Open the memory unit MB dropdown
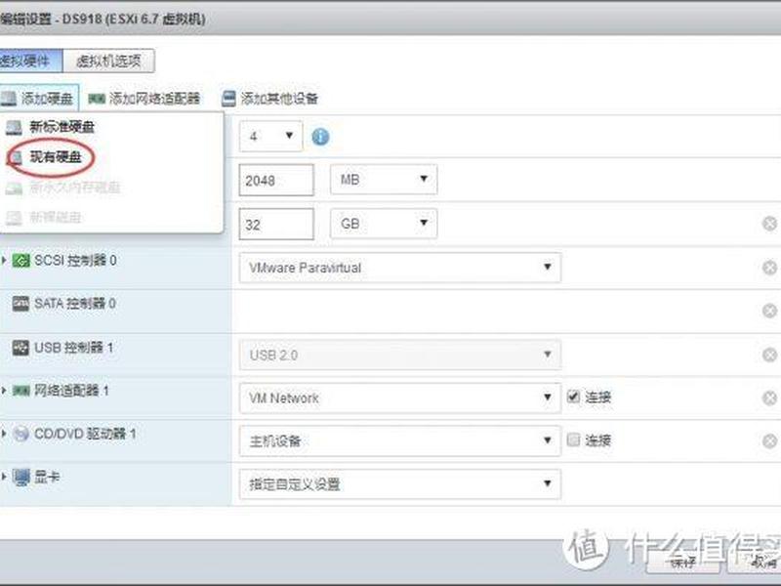The image size is (781, 586). [384, 179]
